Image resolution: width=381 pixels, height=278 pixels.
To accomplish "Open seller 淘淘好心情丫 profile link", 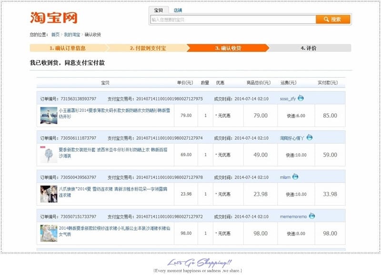I will pos(292,138).
